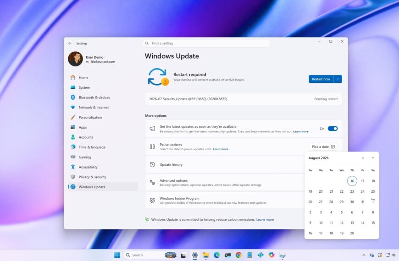Open Task View from the taskbar
Screen dimensions: 399x261
click(183, 255)
